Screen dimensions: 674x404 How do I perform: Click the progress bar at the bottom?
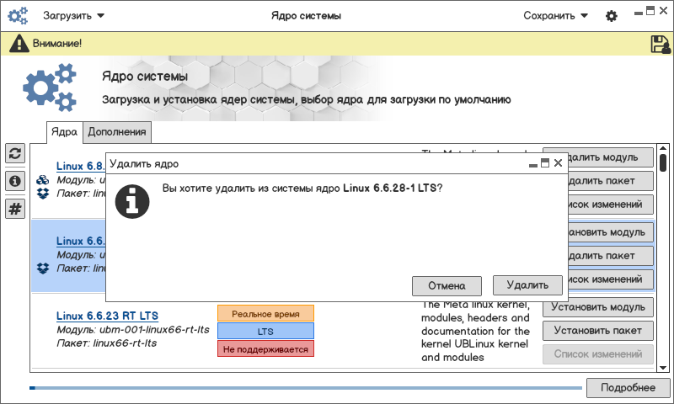(306, 388)
